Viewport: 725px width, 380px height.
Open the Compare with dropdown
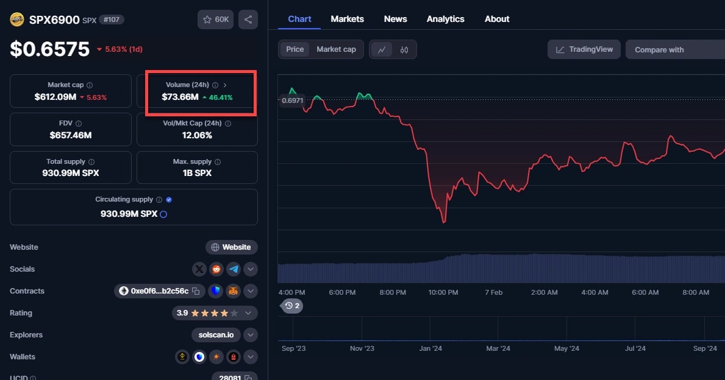(x=674, y=50)
